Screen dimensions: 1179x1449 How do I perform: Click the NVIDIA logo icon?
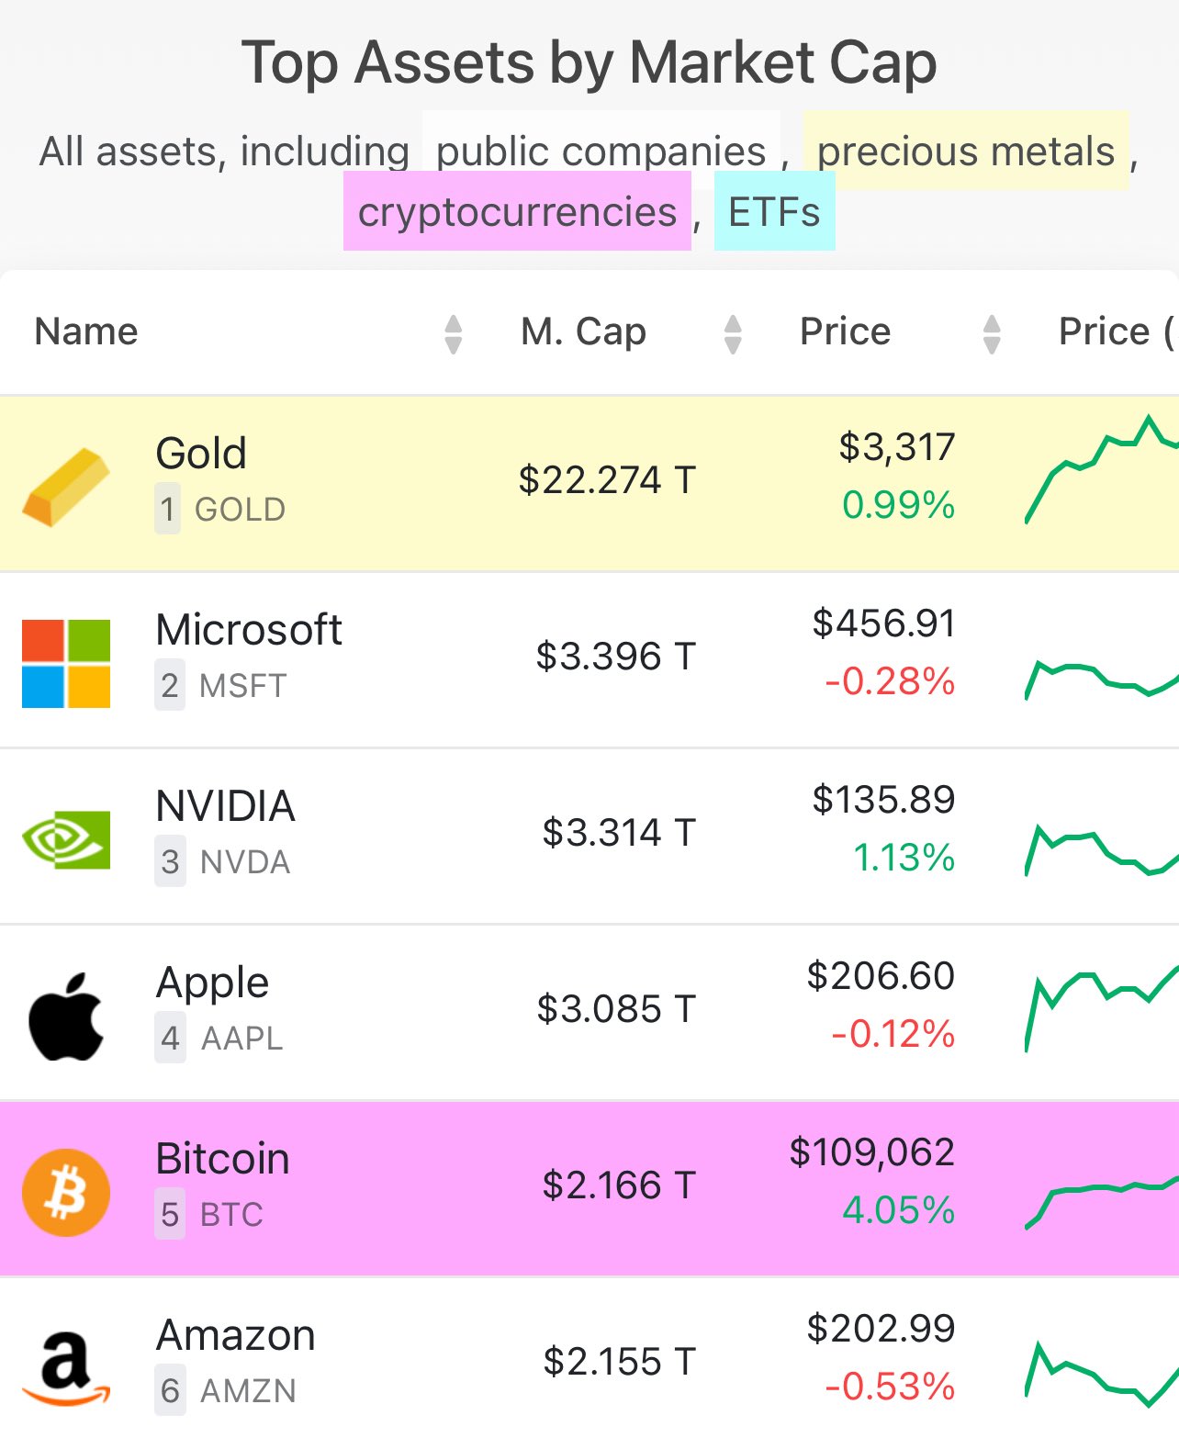pyautogui.click(x=66, y=839)
